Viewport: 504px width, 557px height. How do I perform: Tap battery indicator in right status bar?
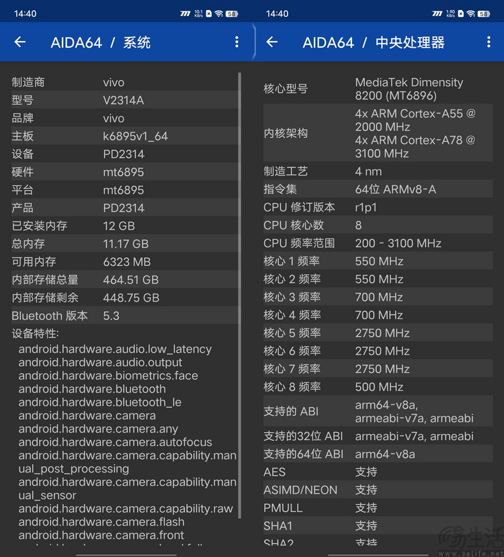click(484, 14)
